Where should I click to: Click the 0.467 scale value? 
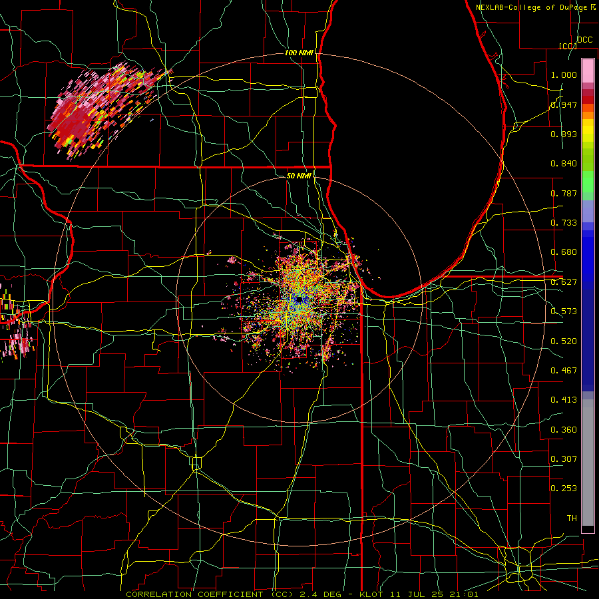coord(564,371)
